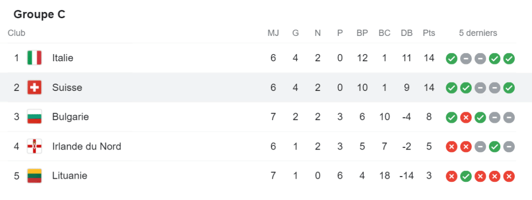Click Irlande du Nord's green win icon
Viewport: 532px width, 200px height.
coord(495,147)
